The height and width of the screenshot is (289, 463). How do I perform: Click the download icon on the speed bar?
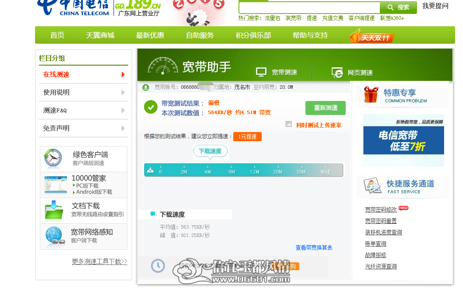pyautogui.click(x=151, y=170)
